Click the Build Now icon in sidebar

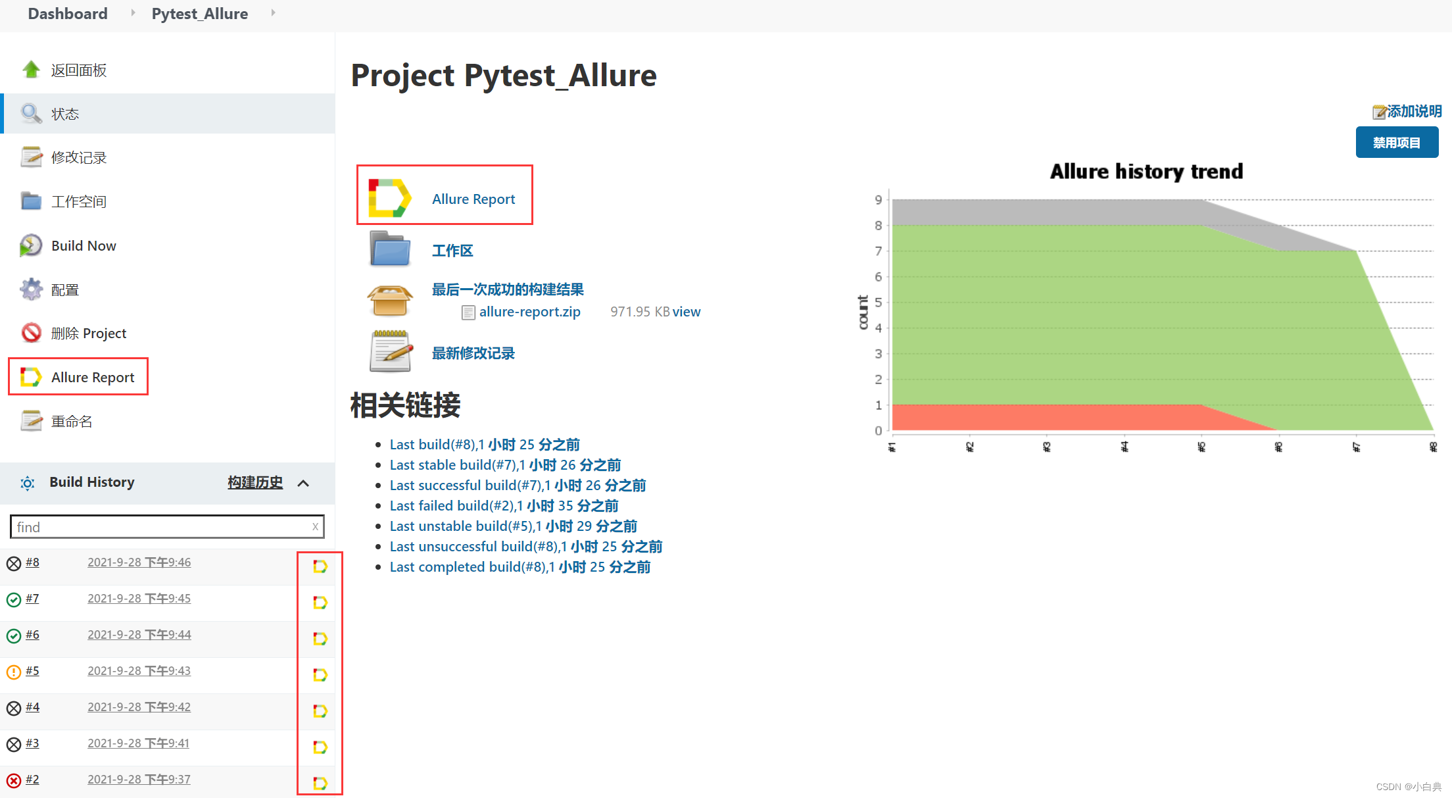click(x=31, y=245)
